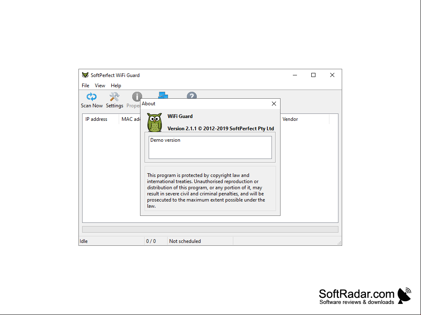Close the SoftPerfect WiFi Guard window
Screen dimensions: 421x315
[x=332, y=75]
